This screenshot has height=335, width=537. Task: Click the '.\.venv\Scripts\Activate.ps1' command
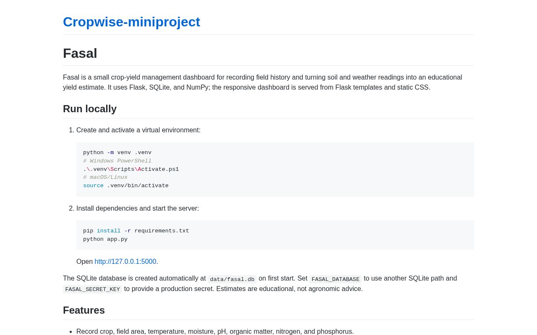coord(131,169)
